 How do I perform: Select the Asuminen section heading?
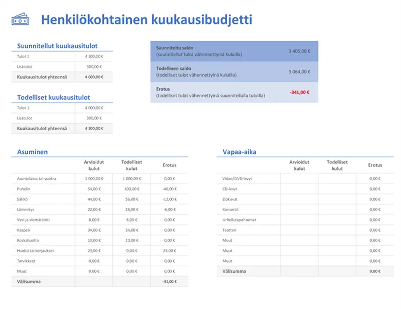(x=32, y=152)
